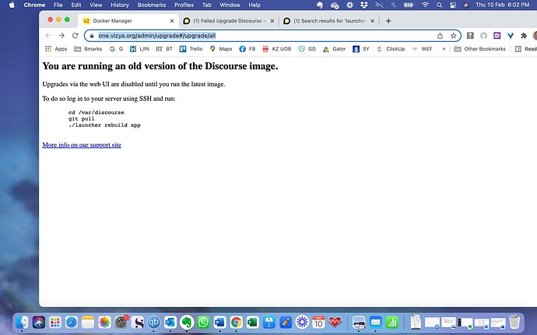Screen dimensions: 537x335
Task: Open the L/IN LinkedIn bookmark
Action: click(x=139, y=49)
